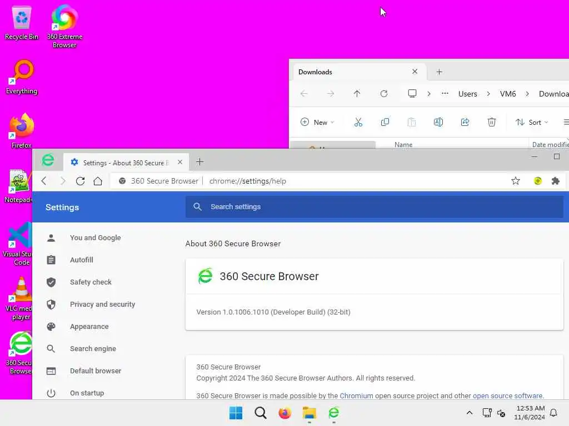Copy selected item in File Explorer

385,122
